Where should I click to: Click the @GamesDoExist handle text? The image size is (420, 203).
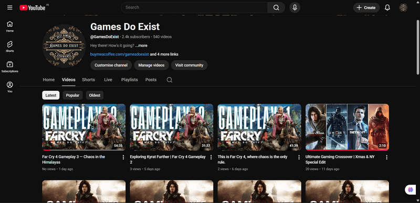click(x=104, y=37)
